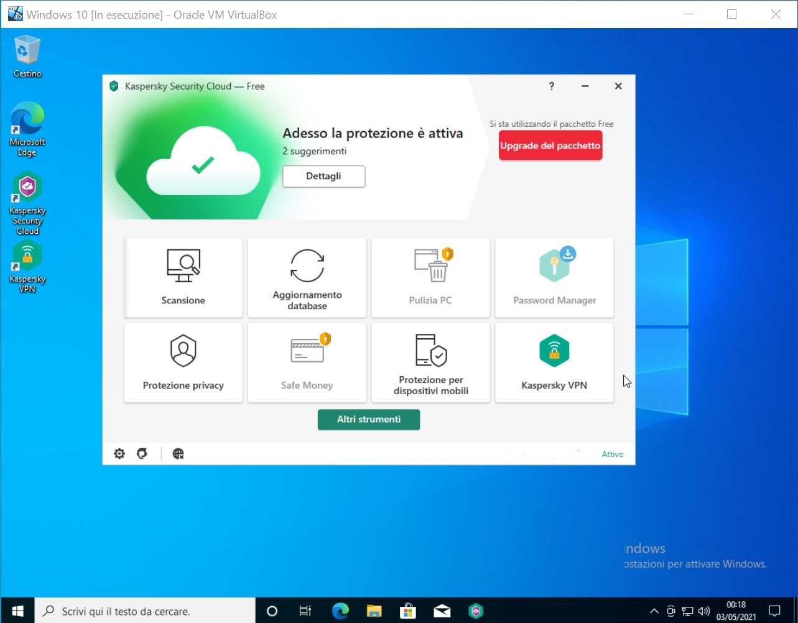798x623 pixels.
Task: Click the taskbar search box
Action: click(144, 611)
